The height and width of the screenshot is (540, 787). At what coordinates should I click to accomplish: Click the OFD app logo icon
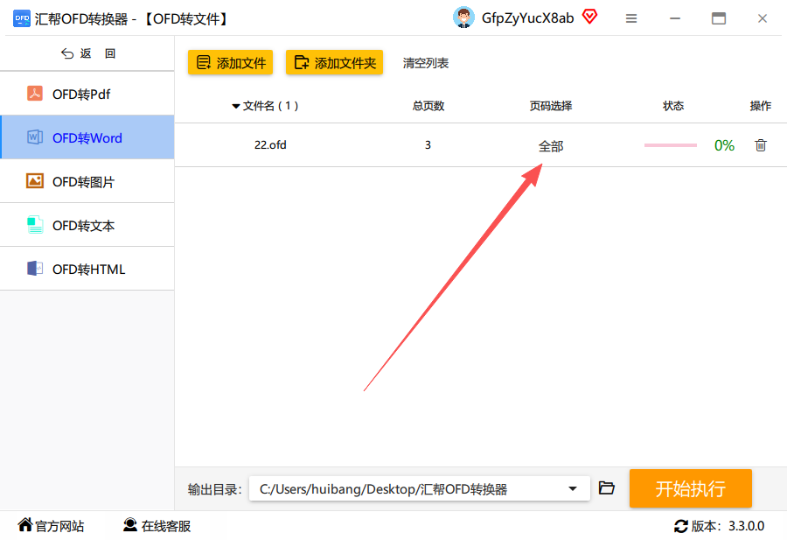[x=22, y=18]
